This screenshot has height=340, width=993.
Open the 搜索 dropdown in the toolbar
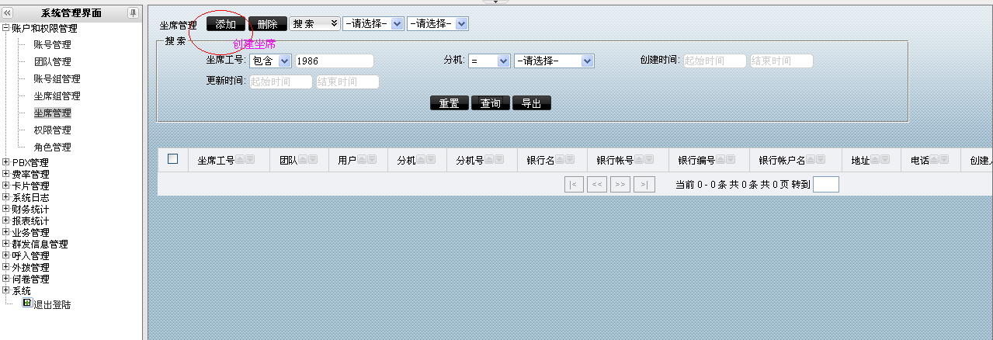[315, 24]
